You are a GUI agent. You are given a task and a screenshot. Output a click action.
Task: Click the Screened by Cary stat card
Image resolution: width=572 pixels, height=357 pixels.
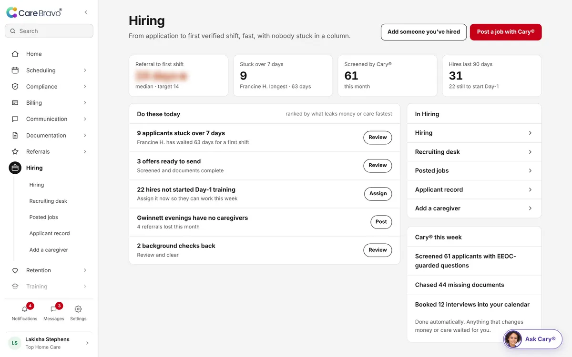click(x=387, y=76)
